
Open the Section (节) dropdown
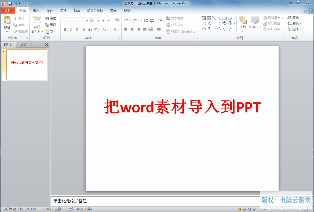point(50,32)
